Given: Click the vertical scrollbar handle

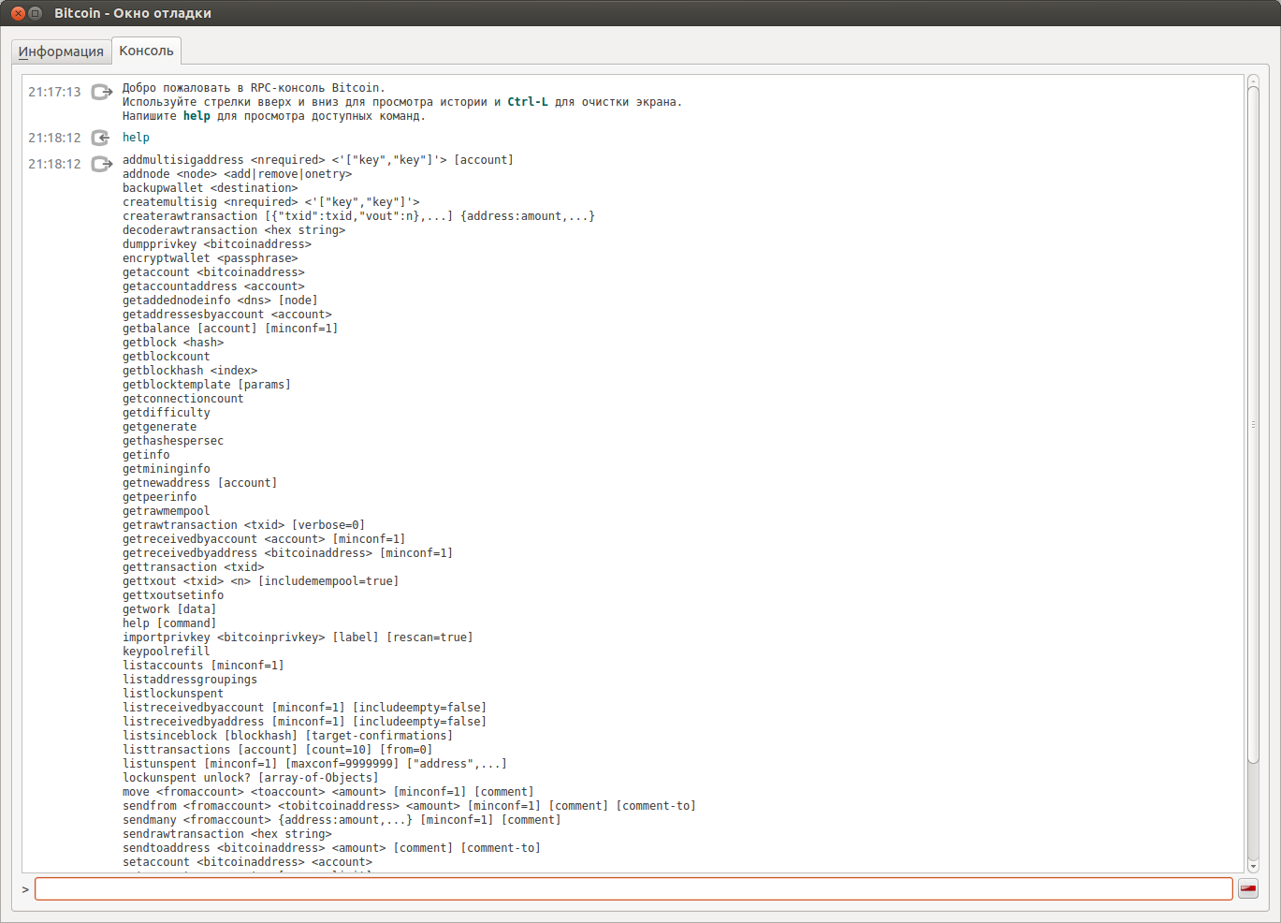Looking at the screenshot, I should click(1253, 425).
